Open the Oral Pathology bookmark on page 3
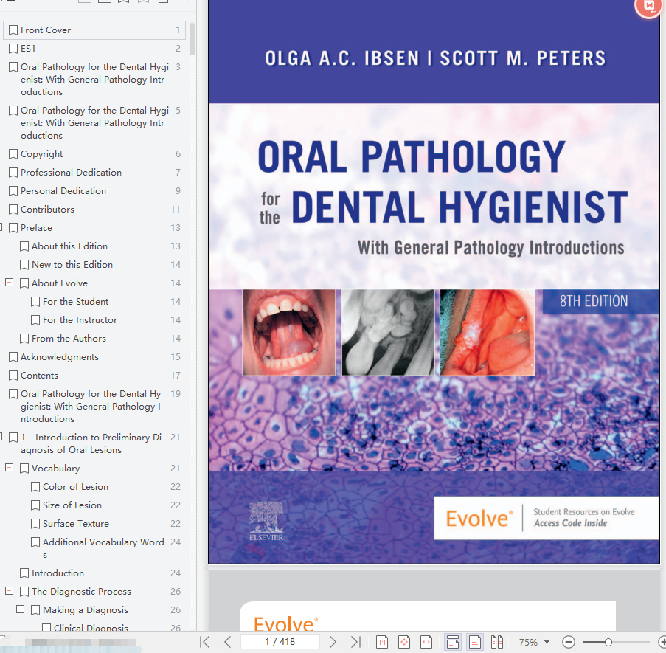666x653 pixels. [94, 80]
